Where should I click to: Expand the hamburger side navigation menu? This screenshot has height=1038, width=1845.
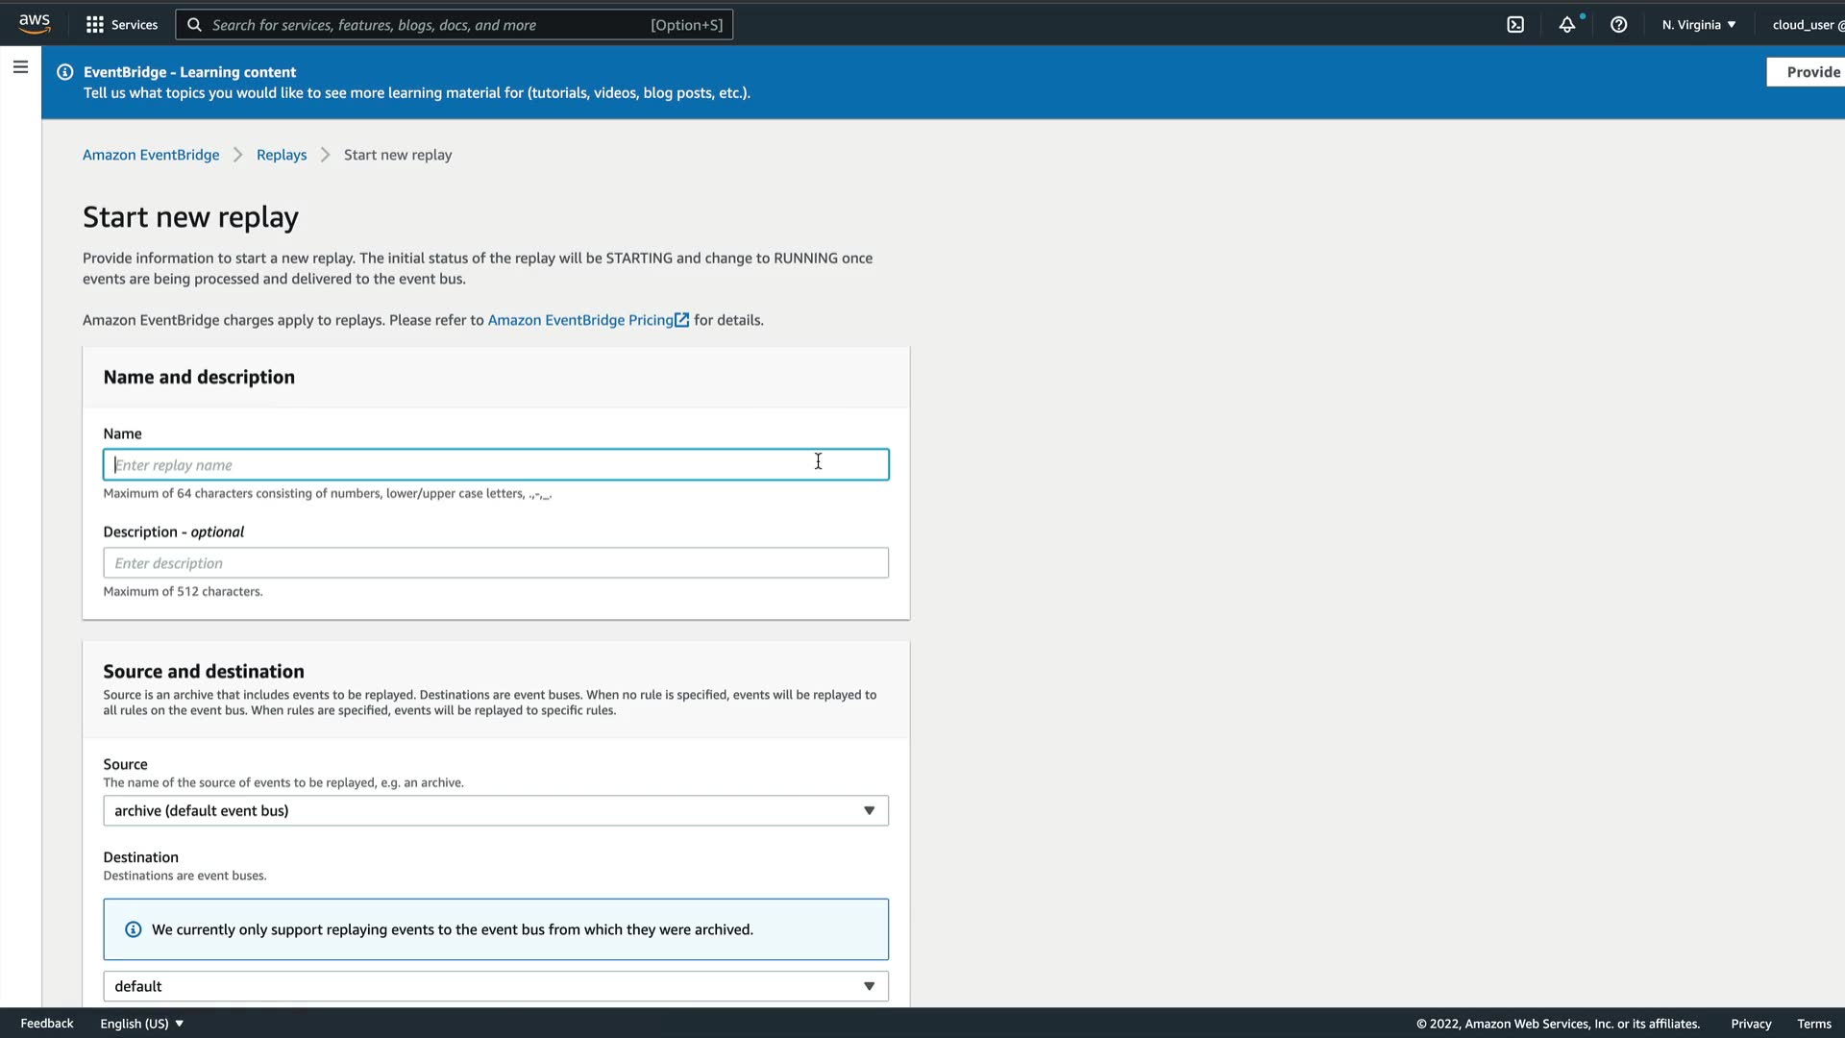20,67
